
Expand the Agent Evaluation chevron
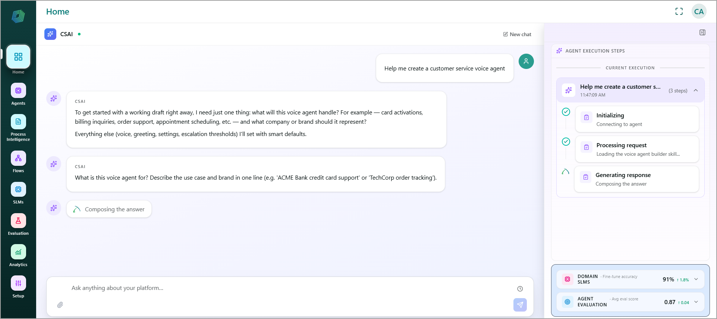tap(696, 302)
